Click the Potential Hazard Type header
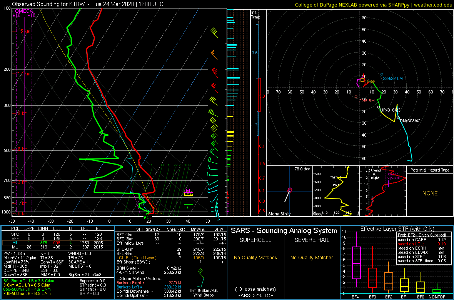 (x=430, y=170)
